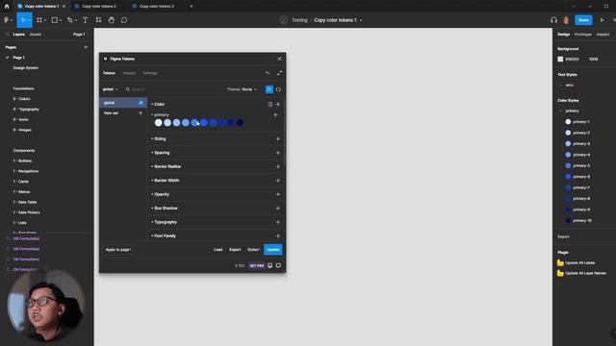Open the Resources components tool

click(98, 20)
